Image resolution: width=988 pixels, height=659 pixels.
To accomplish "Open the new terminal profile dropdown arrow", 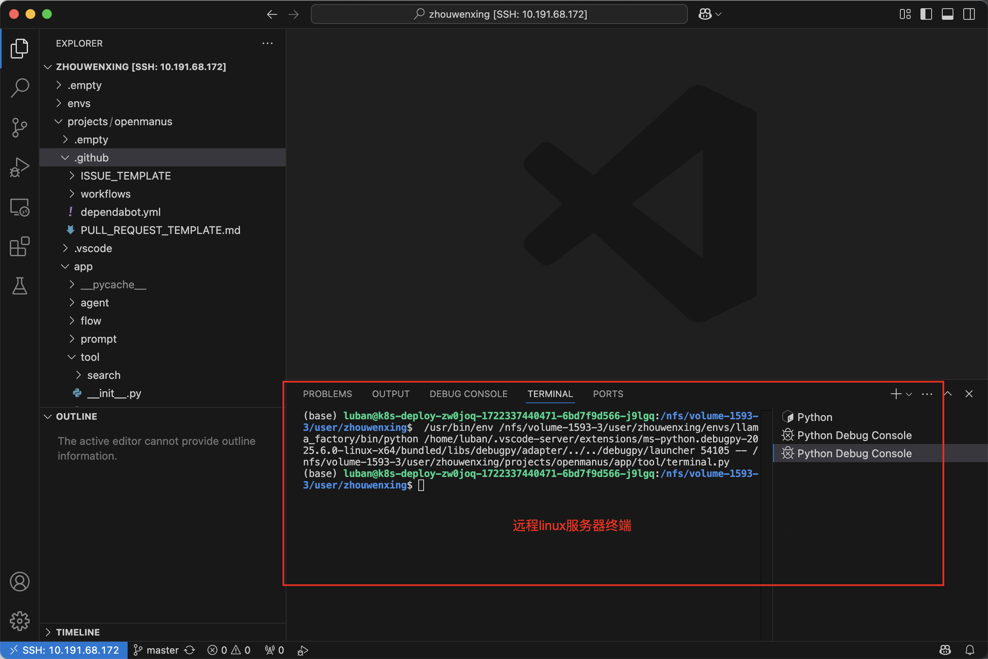I will coord(909,394).
